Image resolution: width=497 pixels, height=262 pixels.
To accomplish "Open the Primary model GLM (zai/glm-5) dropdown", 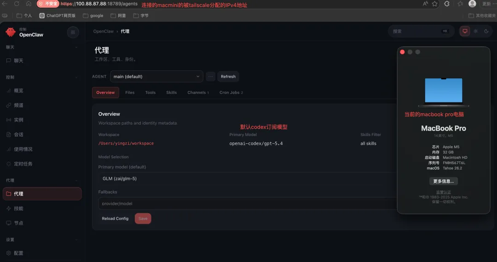I will pos(247,179).
